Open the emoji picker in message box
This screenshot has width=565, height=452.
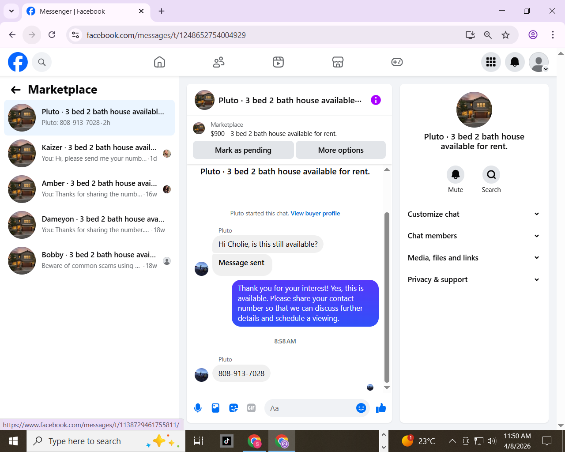coord(361,408)
